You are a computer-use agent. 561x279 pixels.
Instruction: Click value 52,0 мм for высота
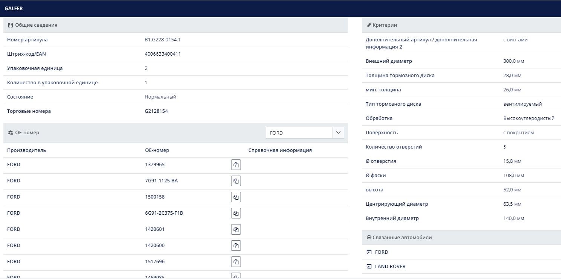[x=512, y=190]
